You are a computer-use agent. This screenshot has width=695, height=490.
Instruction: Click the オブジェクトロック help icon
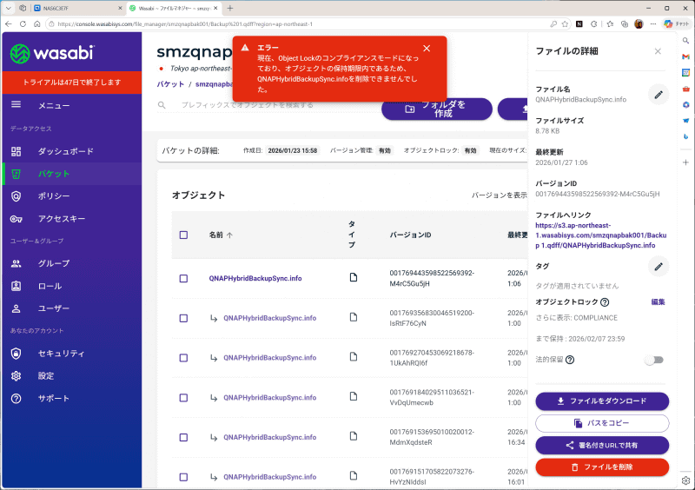pyautogui.click(x=605, y=302)
